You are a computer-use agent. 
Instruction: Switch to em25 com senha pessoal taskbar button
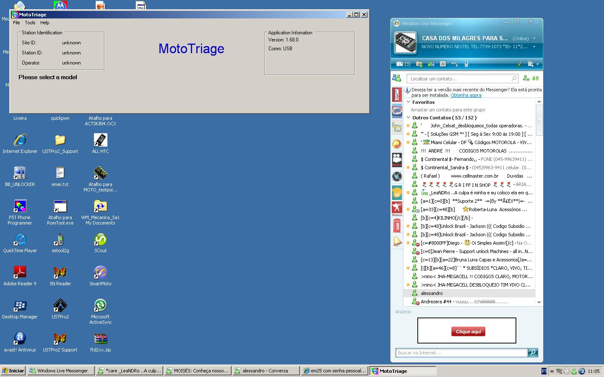click(334, 371)
